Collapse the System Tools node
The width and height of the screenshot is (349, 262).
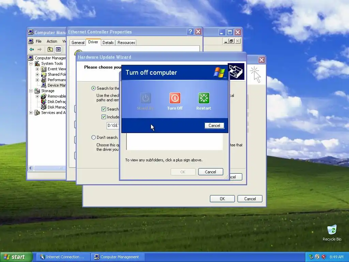[31, 63]
